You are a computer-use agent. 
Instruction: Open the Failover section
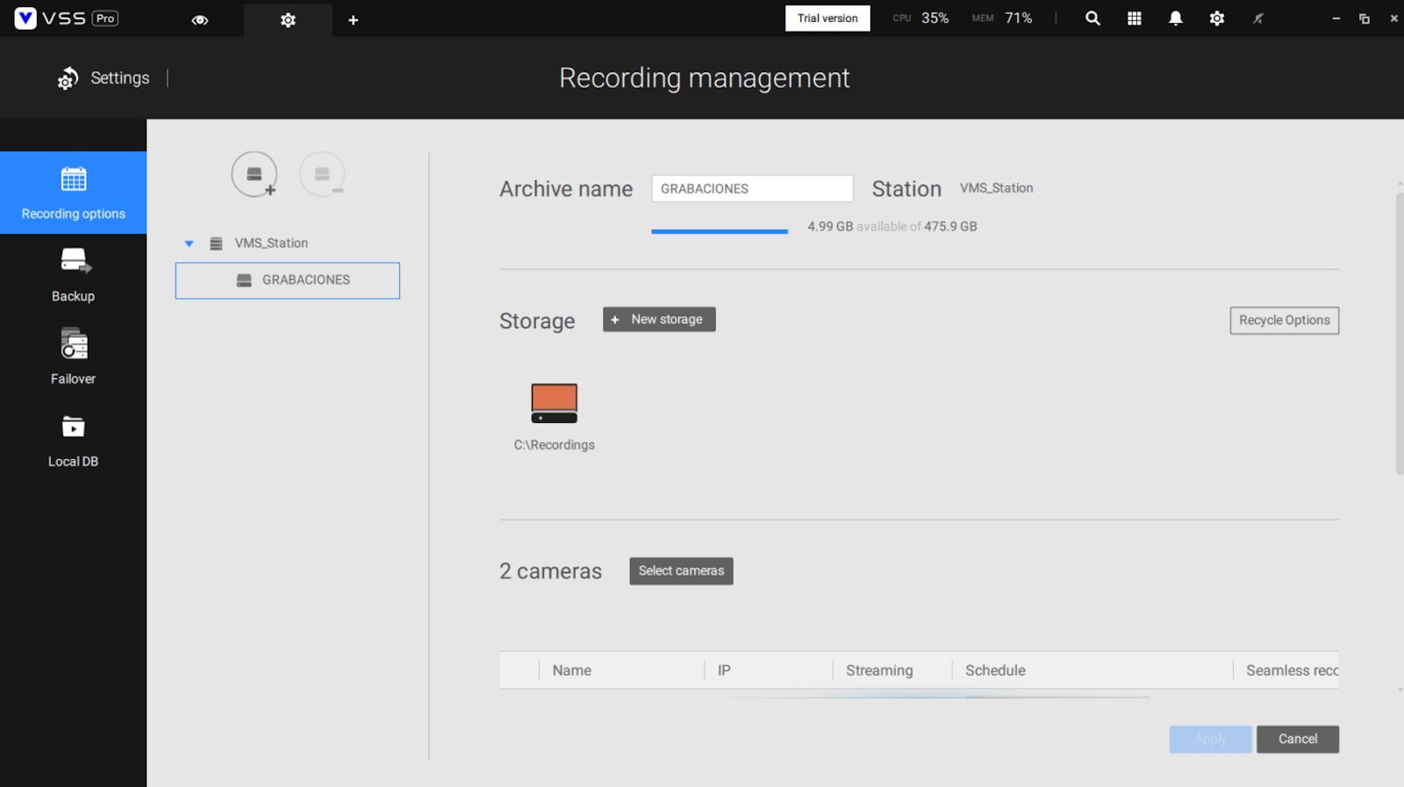(x=74, y=357)
